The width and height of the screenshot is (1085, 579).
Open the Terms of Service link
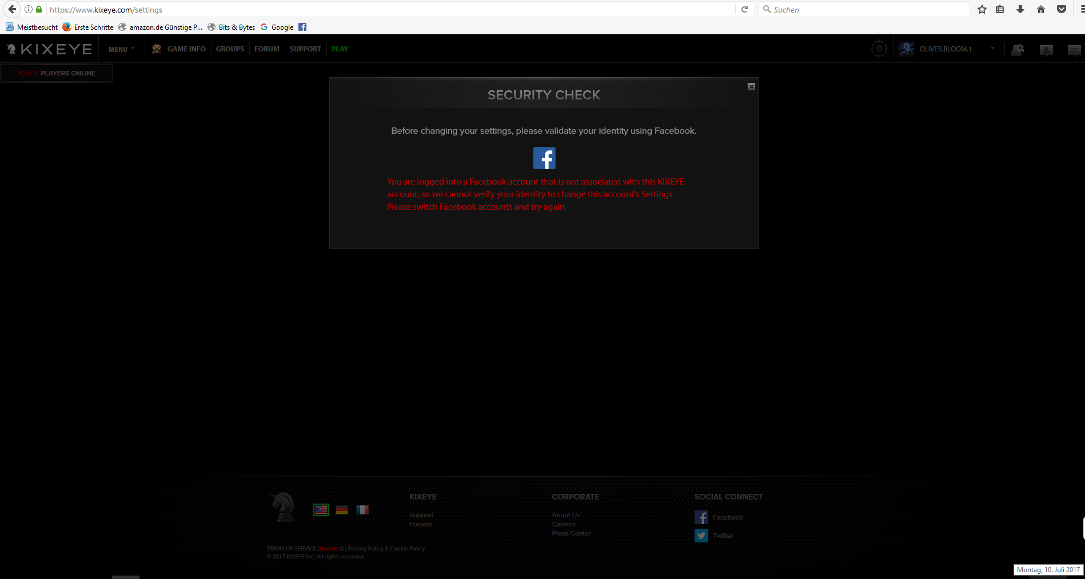[291, 549]
